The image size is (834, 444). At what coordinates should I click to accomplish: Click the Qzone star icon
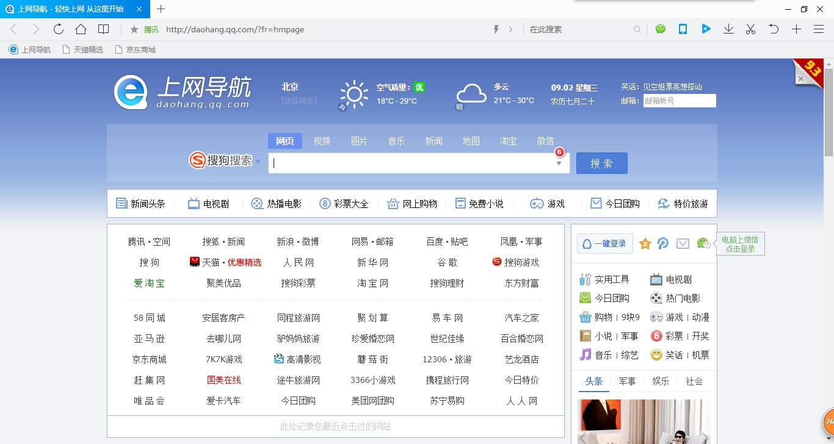click(x=645, y=244)
